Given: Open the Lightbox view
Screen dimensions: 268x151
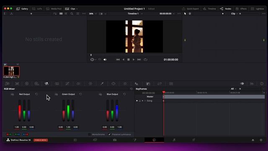Looking at the screenshot, I should (x=257, y=9).
